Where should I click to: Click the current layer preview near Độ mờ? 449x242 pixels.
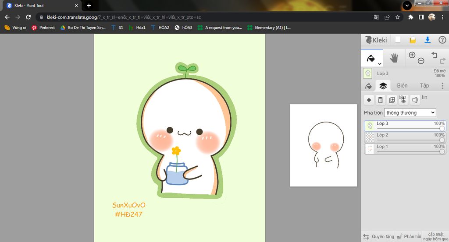[x=368, y=74]
